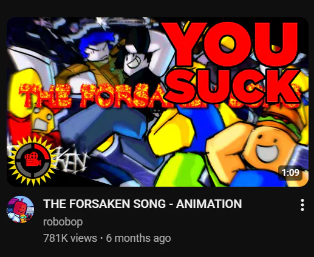Screen dimensions: 314x257
Task: Click the 1:09 duration badge
Action: click(x=290, y=173)
